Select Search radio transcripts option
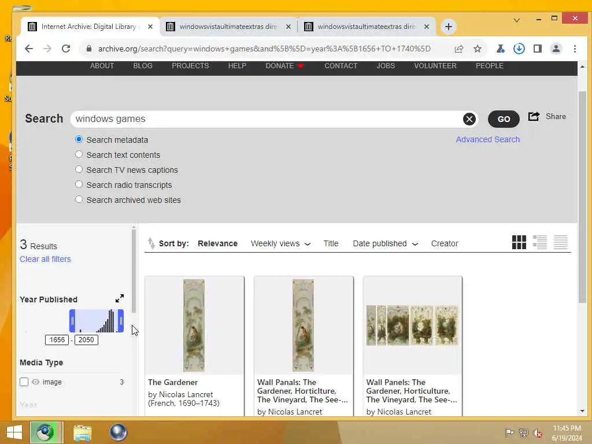 point(79,184)
